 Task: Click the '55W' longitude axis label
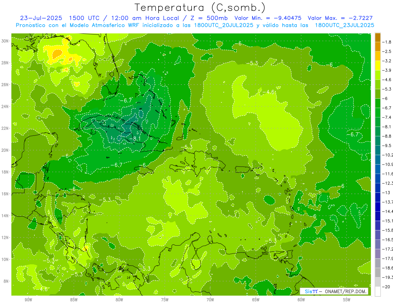coord(347,300)
